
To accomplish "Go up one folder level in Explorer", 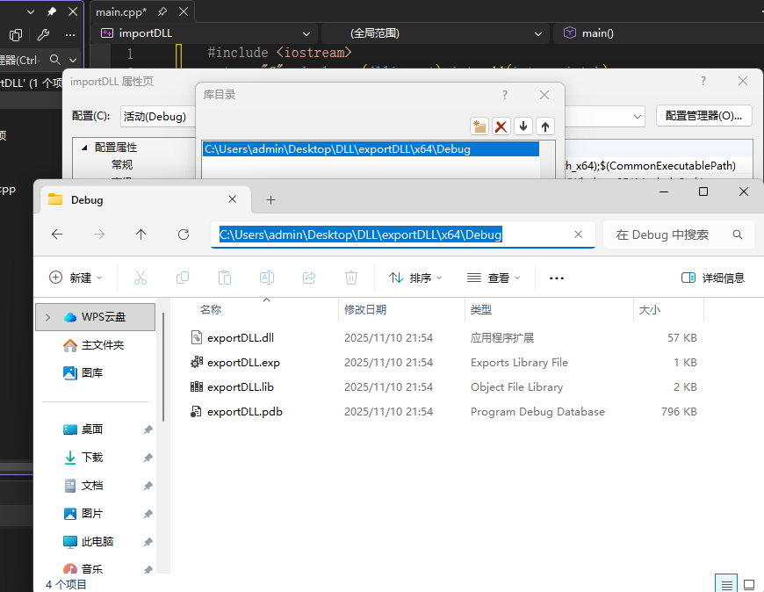I will 141,235.
